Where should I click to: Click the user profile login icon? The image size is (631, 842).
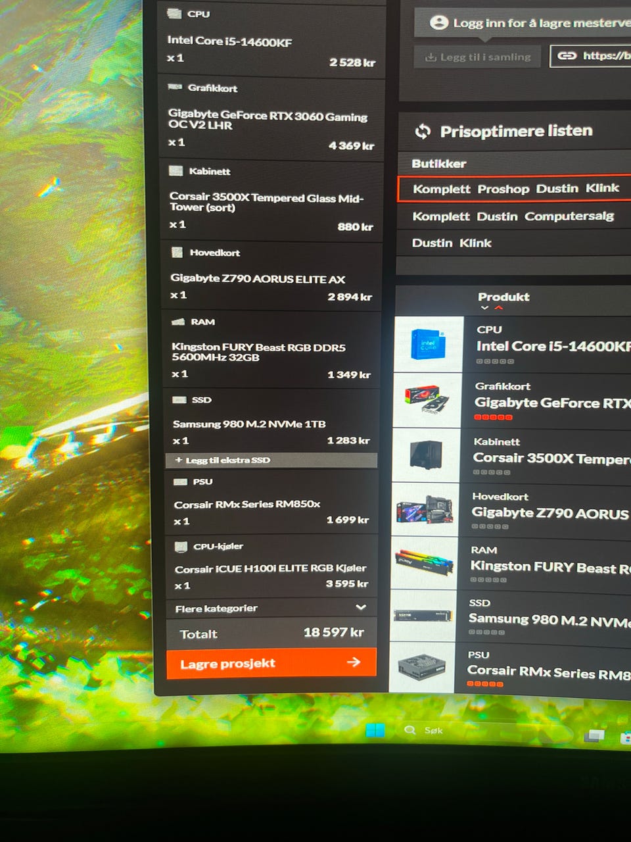tap(438, 22)
